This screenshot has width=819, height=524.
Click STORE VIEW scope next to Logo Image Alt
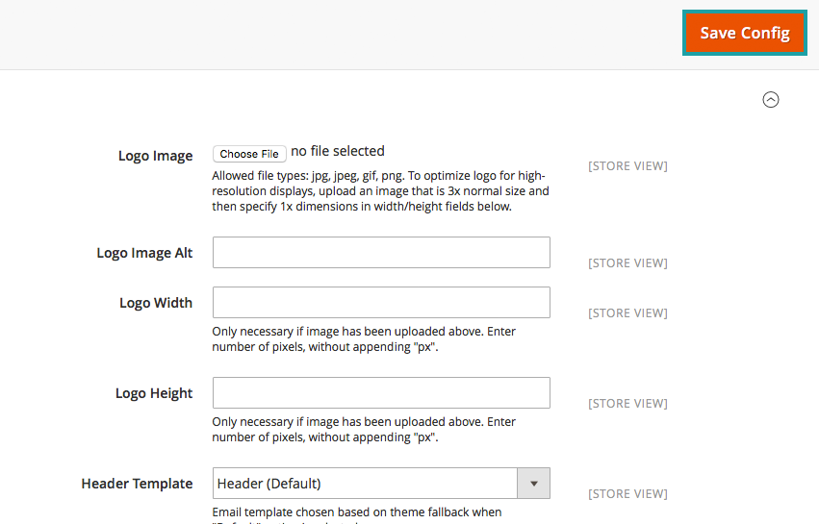coord(627,263)
